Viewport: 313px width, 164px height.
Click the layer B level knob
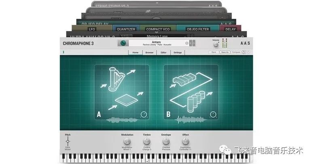pyautogui.click(x=213, y=115)
